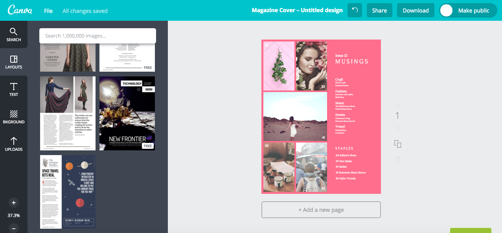
Task: Select the Craft heading on cover
Action: [x=339, y=80]
